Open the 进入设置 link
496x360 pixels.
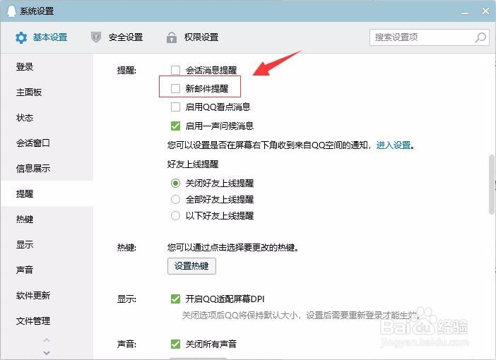pyautogui.click(x=394, y=145)
